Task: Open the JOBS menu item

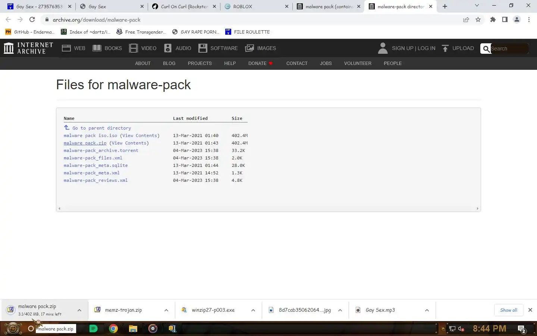Action: (x=326, y=63)
